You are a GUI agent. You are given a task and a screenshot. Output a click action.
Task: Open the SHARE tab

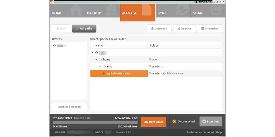point(208,11)
